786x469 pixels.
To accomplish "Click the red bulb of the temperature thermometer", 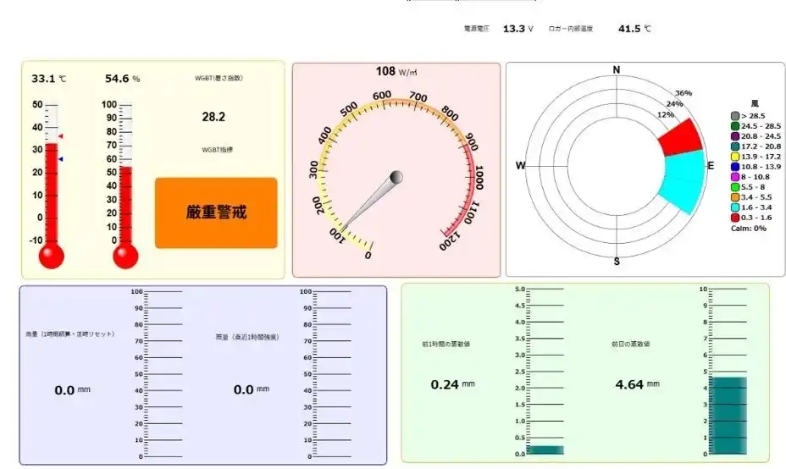I will (x=52, y=257).
